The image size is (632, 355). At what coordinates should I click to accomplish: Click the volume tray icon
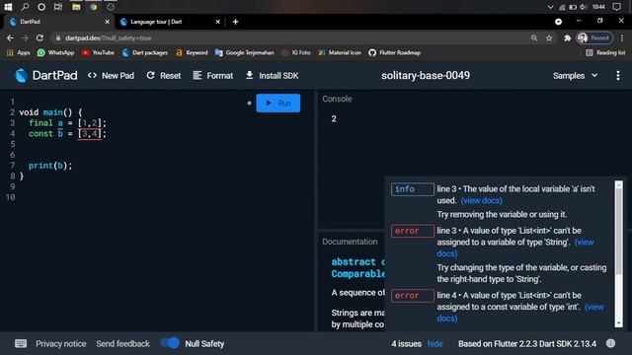[x=584, y=7]
